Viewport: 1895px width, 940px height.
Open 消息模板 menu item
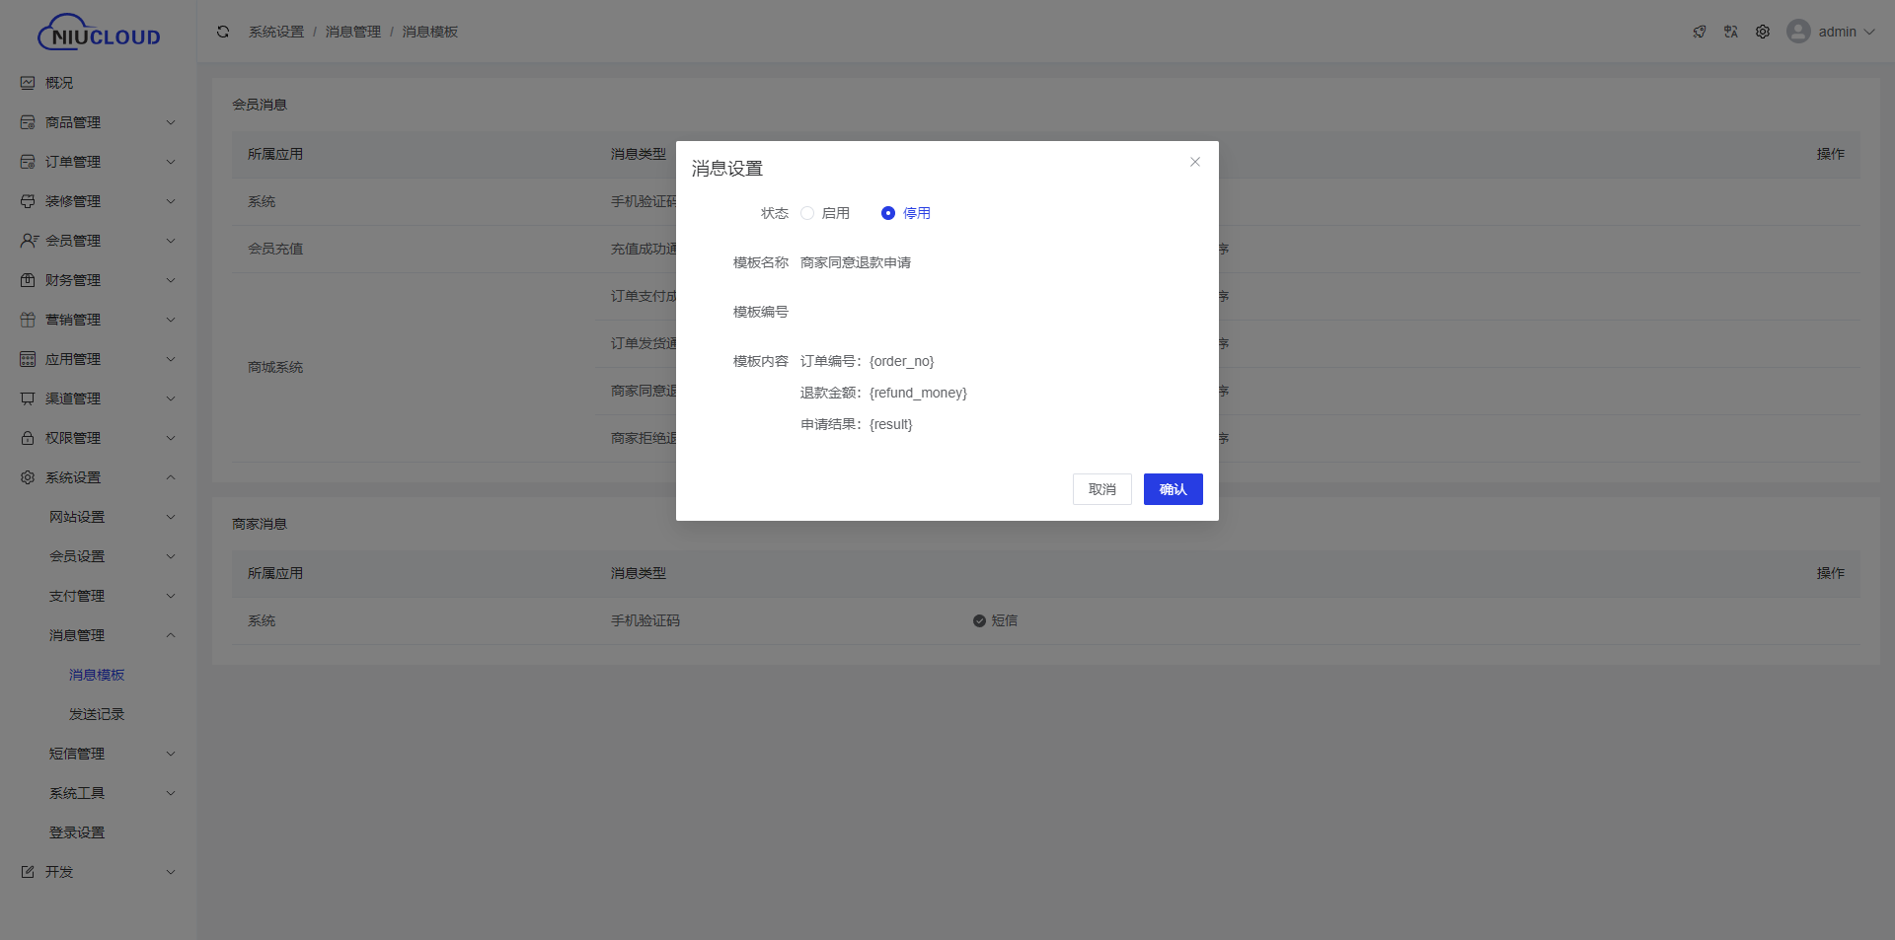coord(97,675)
